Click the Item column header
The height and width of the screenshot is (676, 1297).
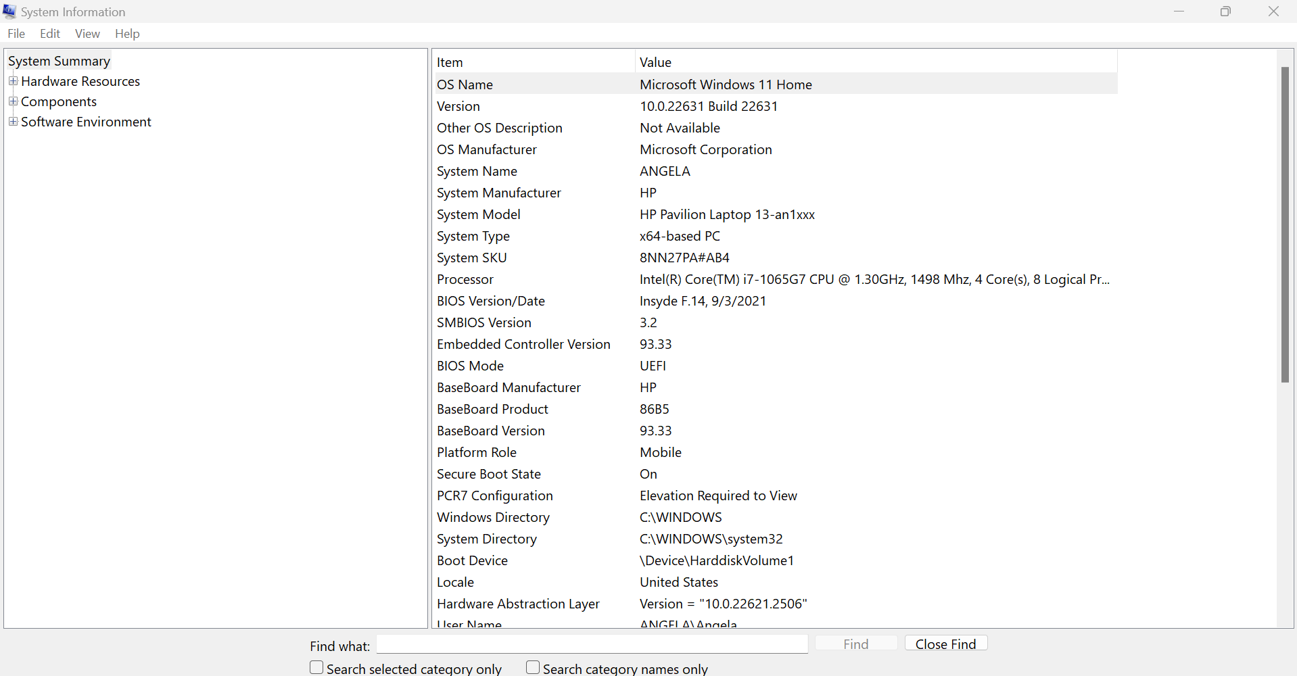tap(534, 62)
